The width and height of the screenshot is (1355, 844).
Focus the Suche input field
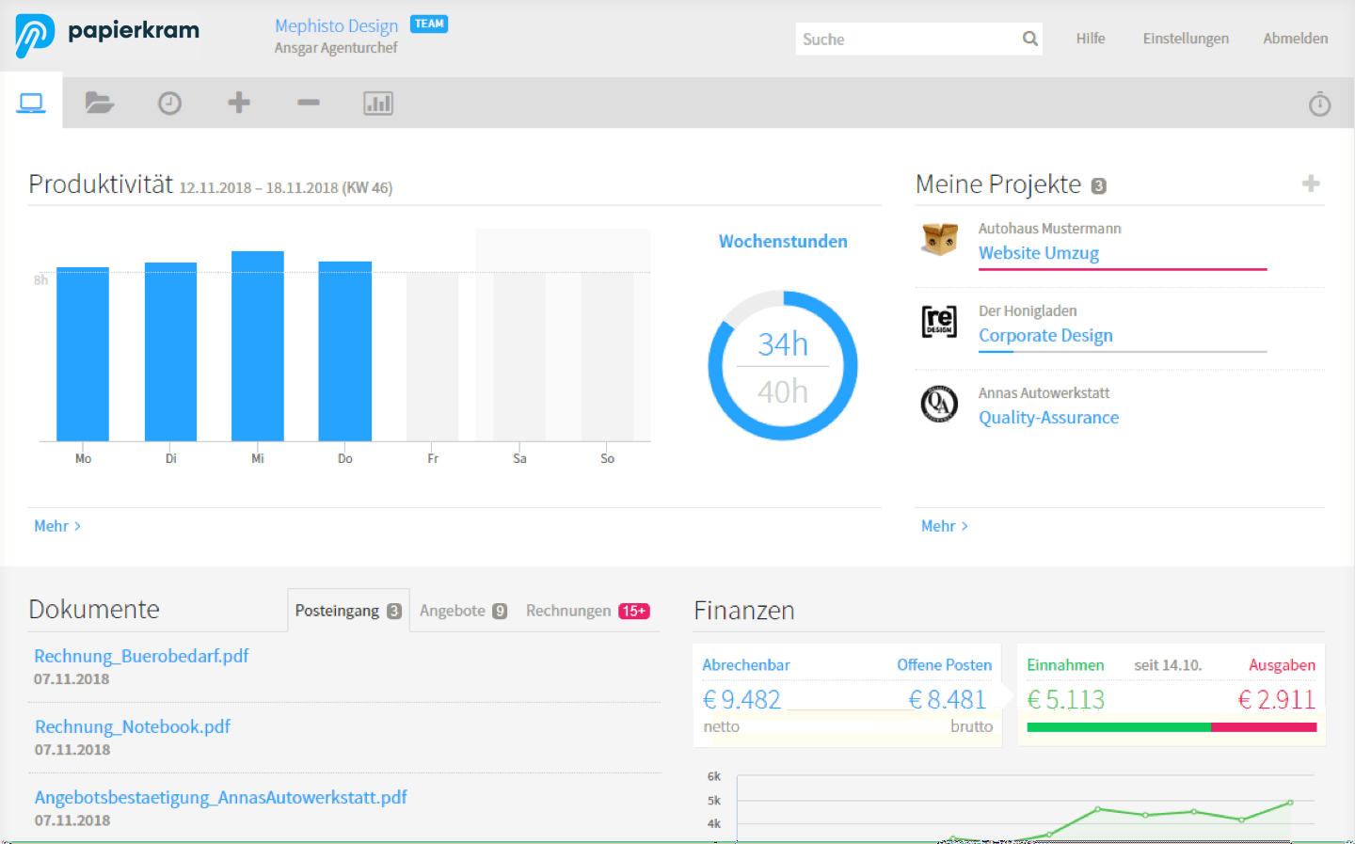[x=905, y=39]
